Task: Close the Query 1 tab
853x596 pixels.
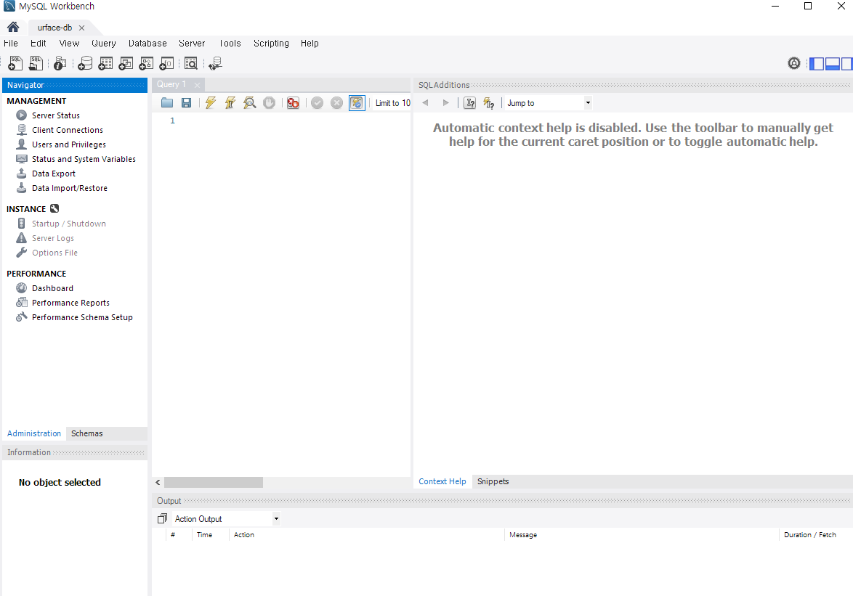Action: point(197,85)
